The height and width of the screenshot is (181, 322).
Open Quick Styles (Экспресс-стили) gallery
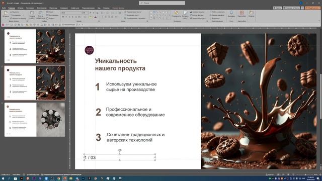tap(185, 15)
